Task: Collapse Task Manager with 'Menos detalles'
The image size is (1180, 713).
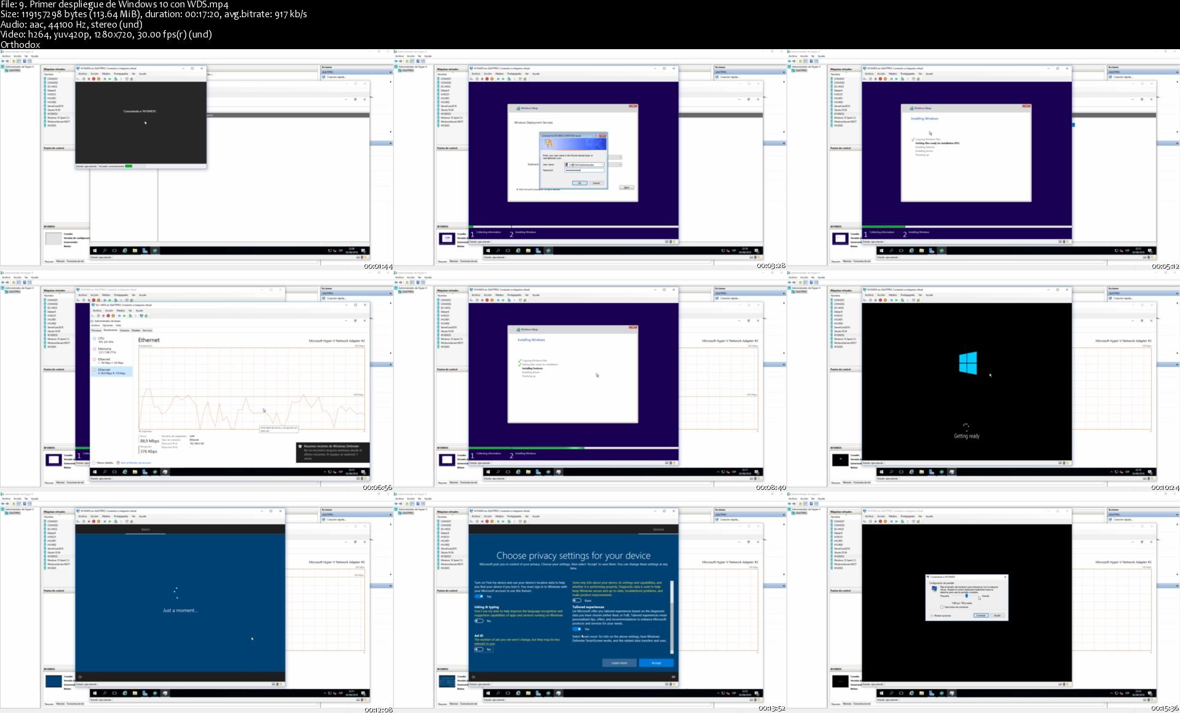Action: 104,463
